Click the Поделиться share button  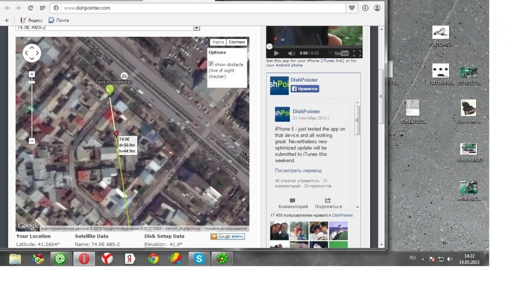[328, 204]
